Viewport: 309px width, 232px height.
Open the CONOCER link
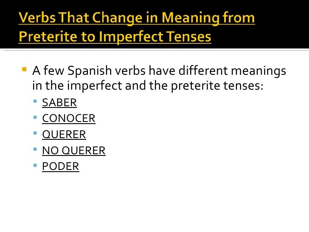pos(69,119)
